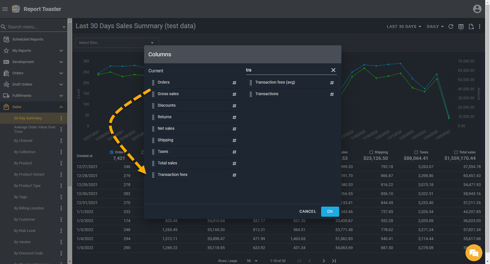Select Scheduled Reports in sidebar

[x=28, y=39]
